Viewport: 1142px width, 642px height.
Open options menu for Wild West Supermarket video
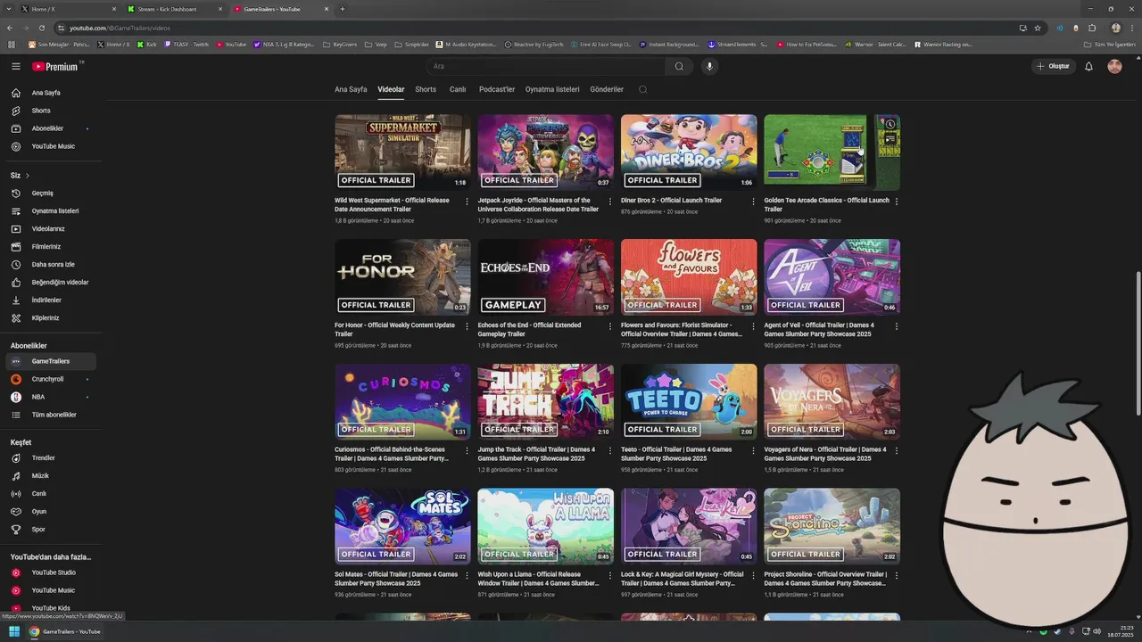[x=467, y=202]
